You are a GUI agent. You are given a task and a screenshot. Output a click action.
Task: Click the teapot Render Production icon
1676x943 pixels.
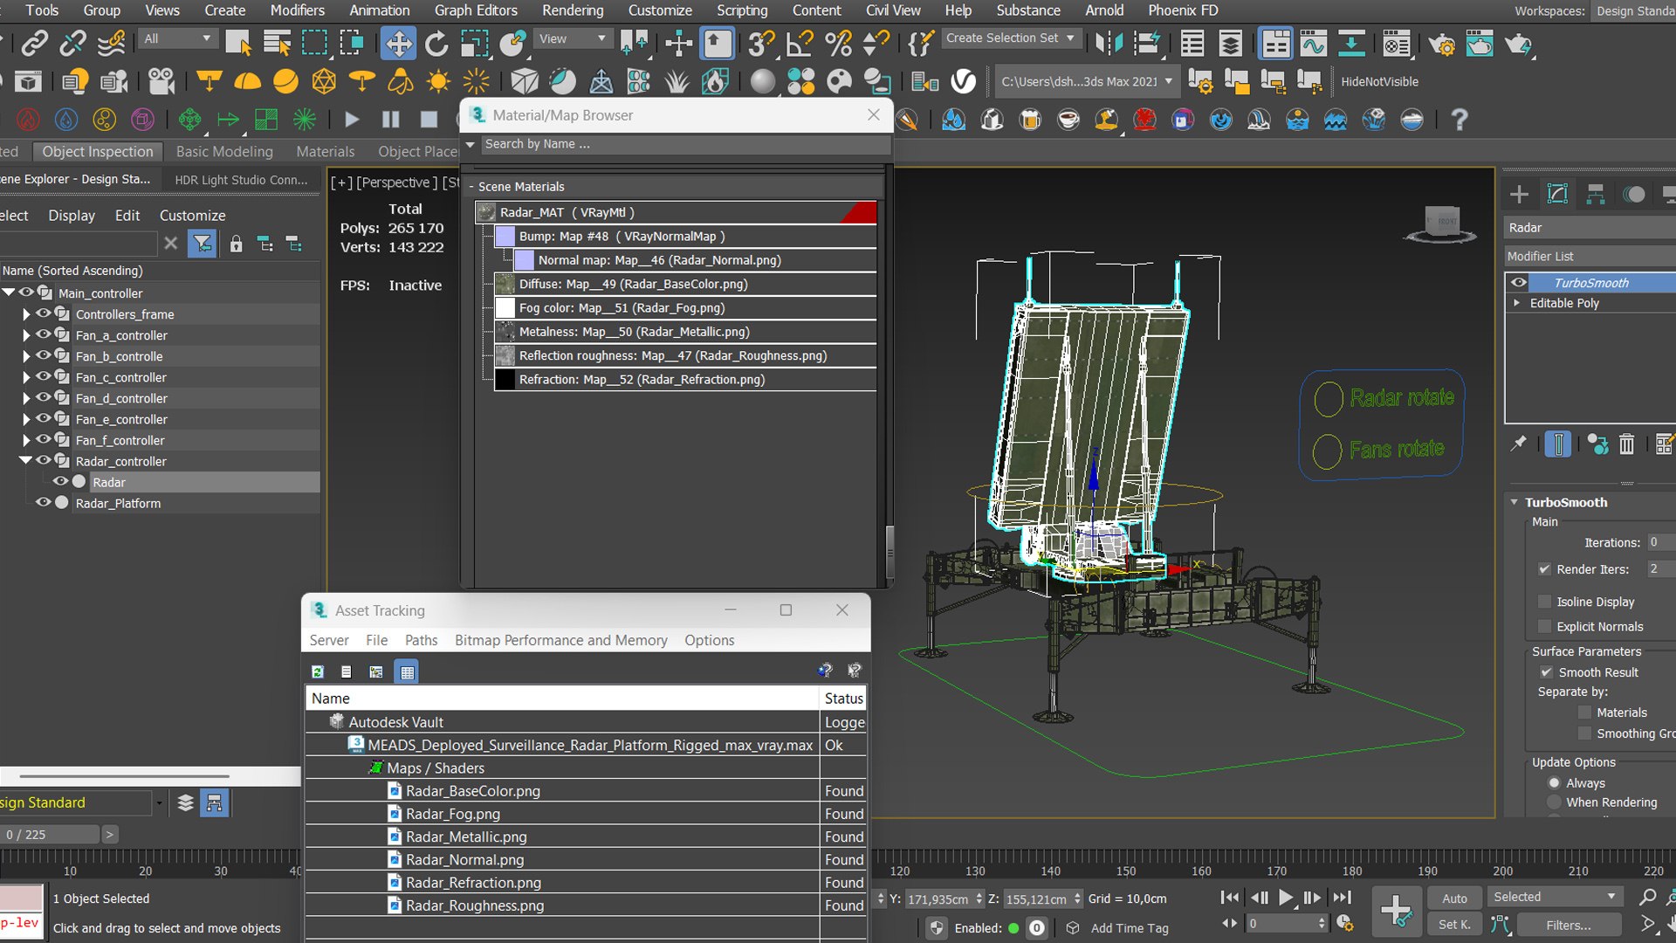(1517, 43)
